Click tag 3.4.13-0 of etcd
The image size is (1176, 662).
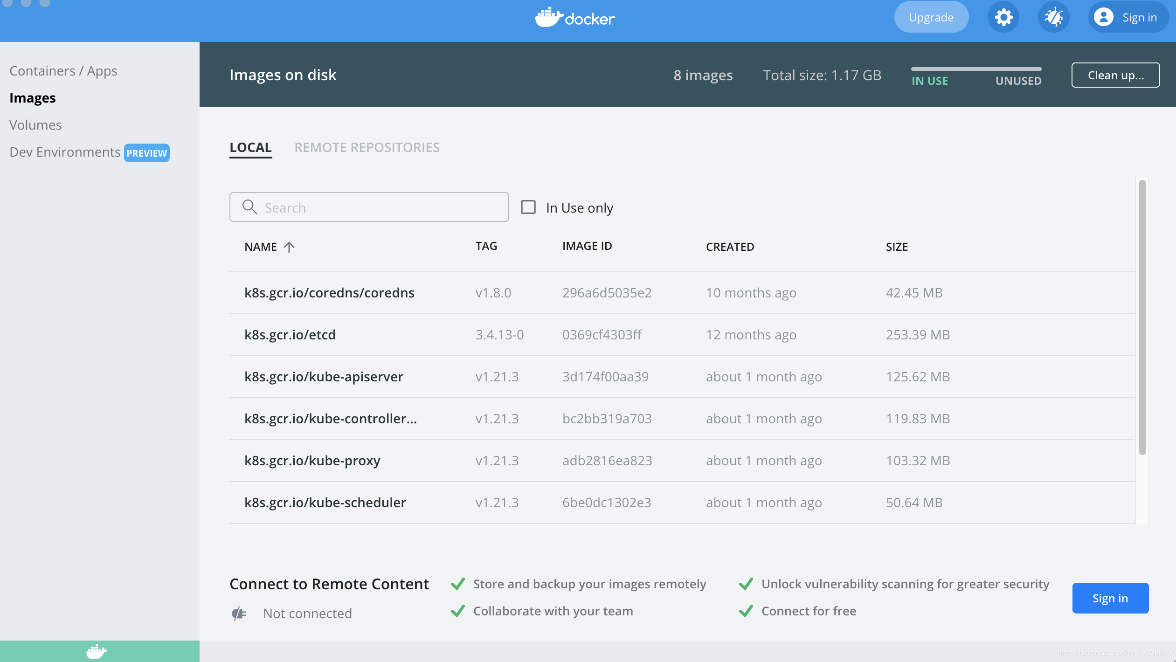499,335
